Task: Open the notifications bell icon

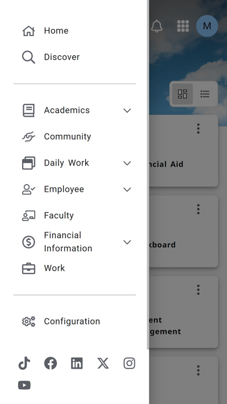Action: pyautogui.click(x=156, y=26)
